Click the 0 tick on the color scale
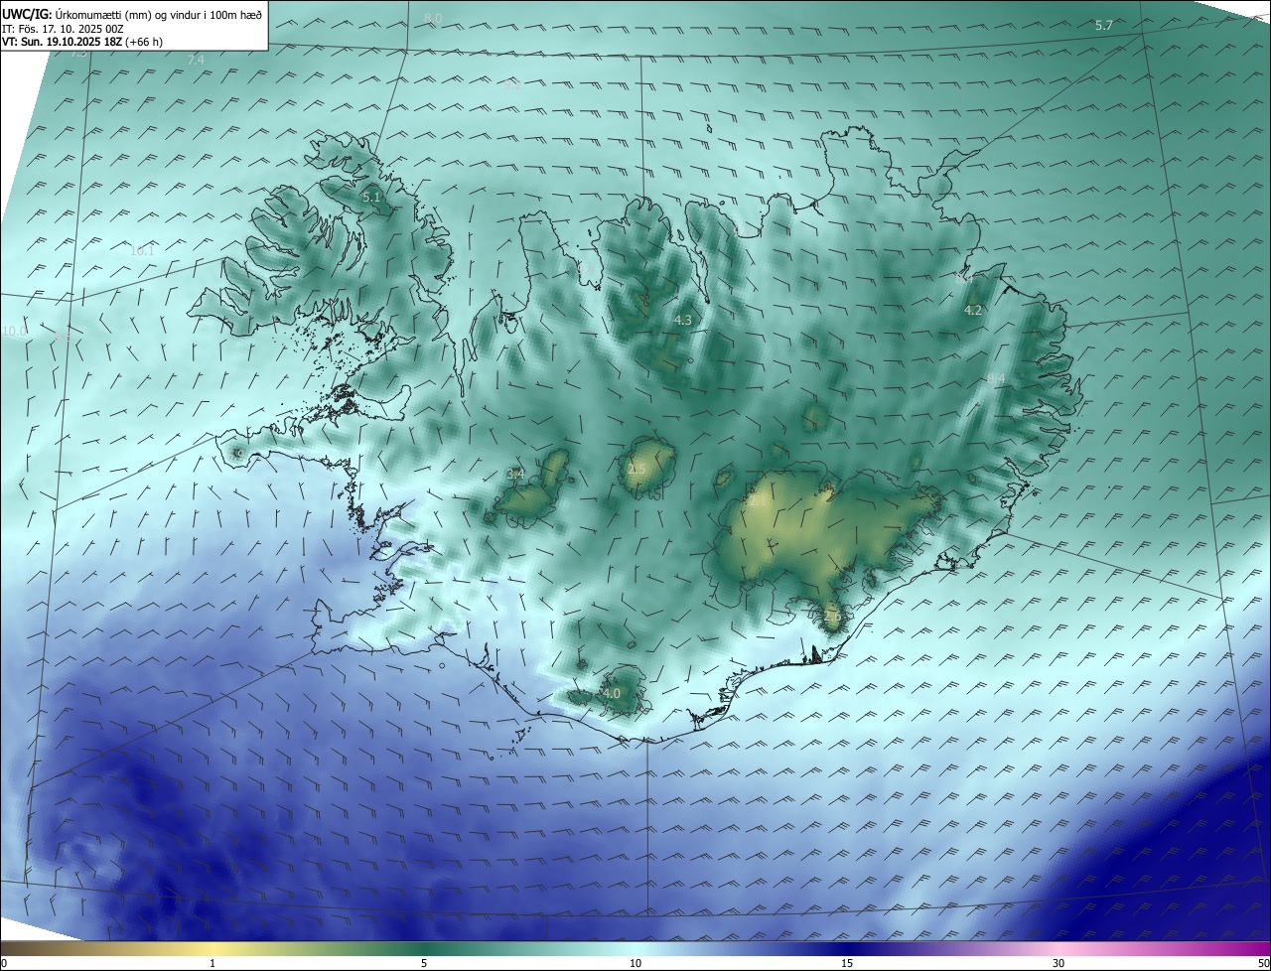Viewport: 1271px width, 971px height. click(x=4, y=963)
